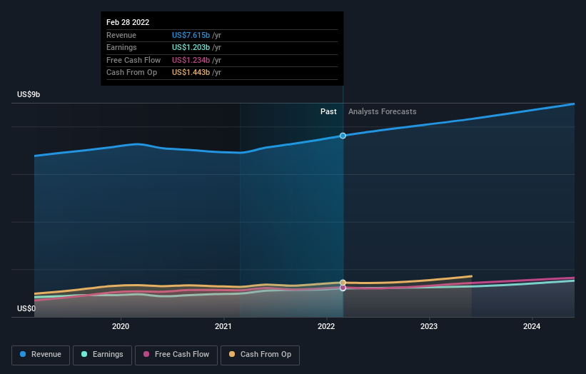Click the 2024 x-axis label
Screen dimensions: 586x374
point(532,326)
